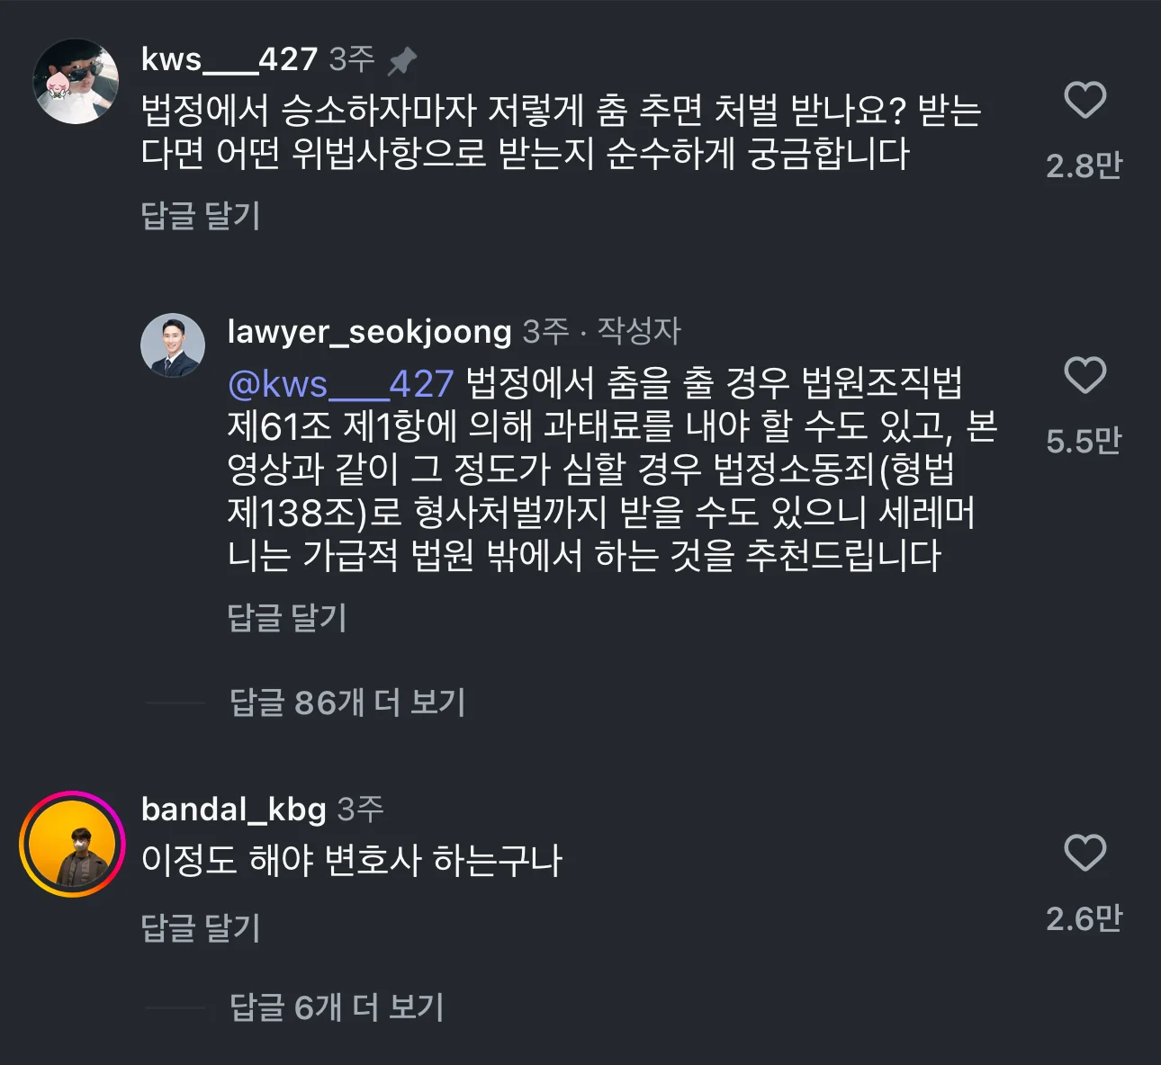
Task: Click the @kws___427 mention in reply
Action: coord(340,384)
